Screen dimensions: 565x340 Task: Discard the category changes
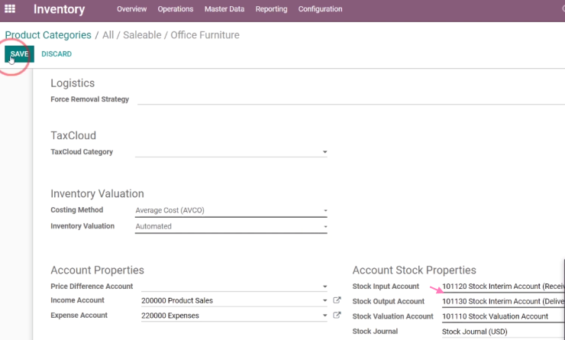point(56,54)
